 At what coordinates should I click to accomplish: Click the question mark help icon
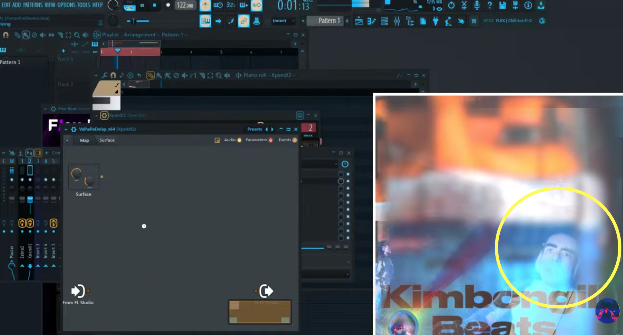tap(489, 5)
